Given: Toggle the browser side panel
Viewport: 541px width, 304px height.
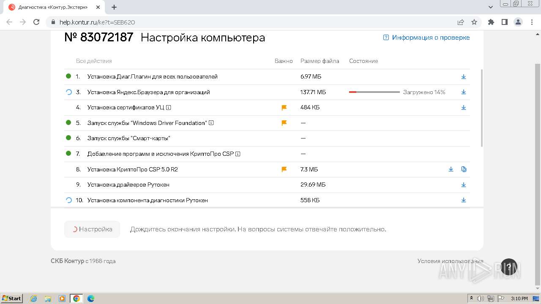Looking at the screenshot, I should click(x=504, y=22).
